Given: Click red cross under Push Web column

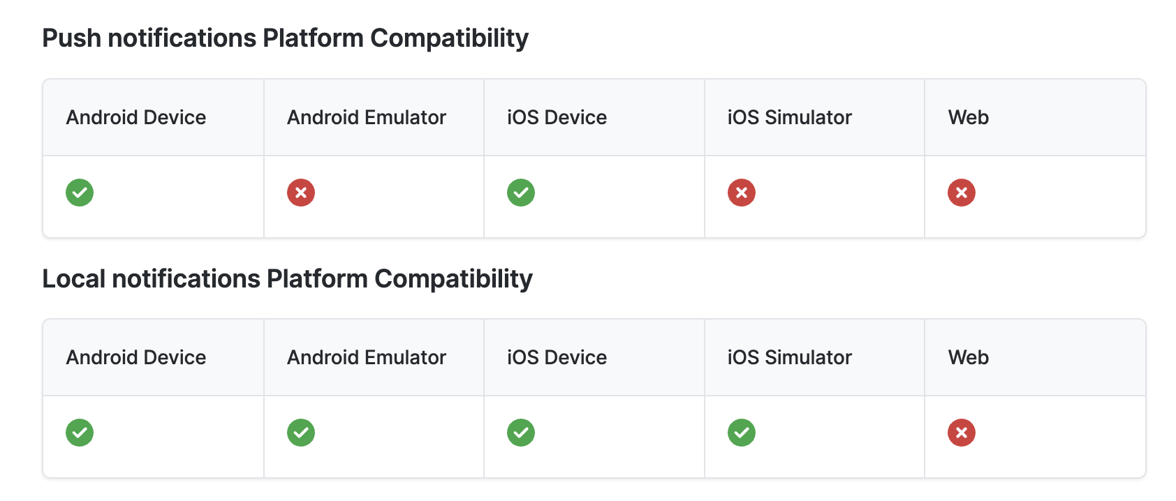Looking at the screenshot, I should [962, 193].
